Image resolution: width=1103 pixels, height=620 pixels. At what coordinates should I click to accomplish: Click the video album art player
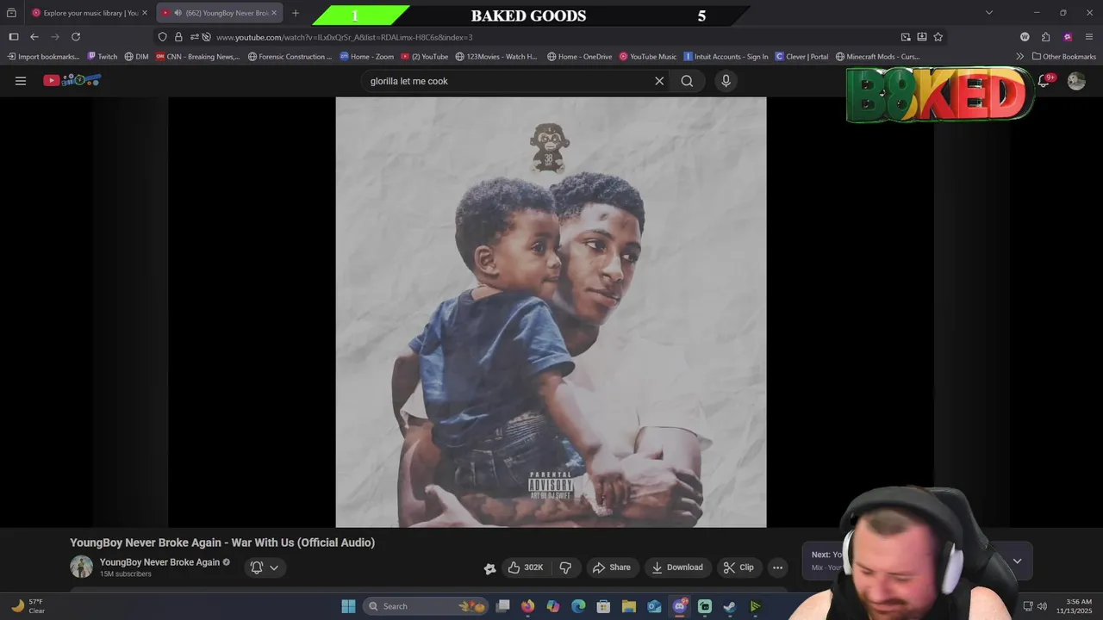tap(551, 312)
